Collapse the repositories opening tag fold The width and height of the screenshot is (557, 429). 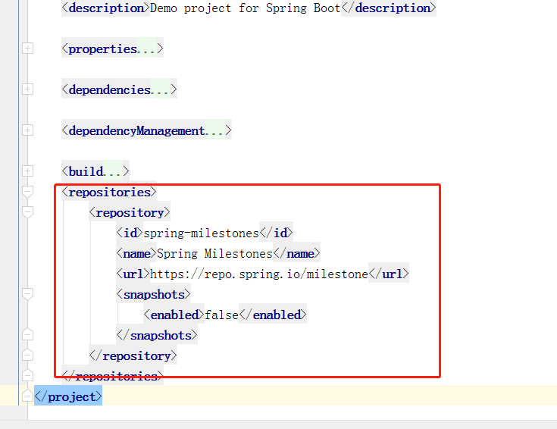coord(28,192)
